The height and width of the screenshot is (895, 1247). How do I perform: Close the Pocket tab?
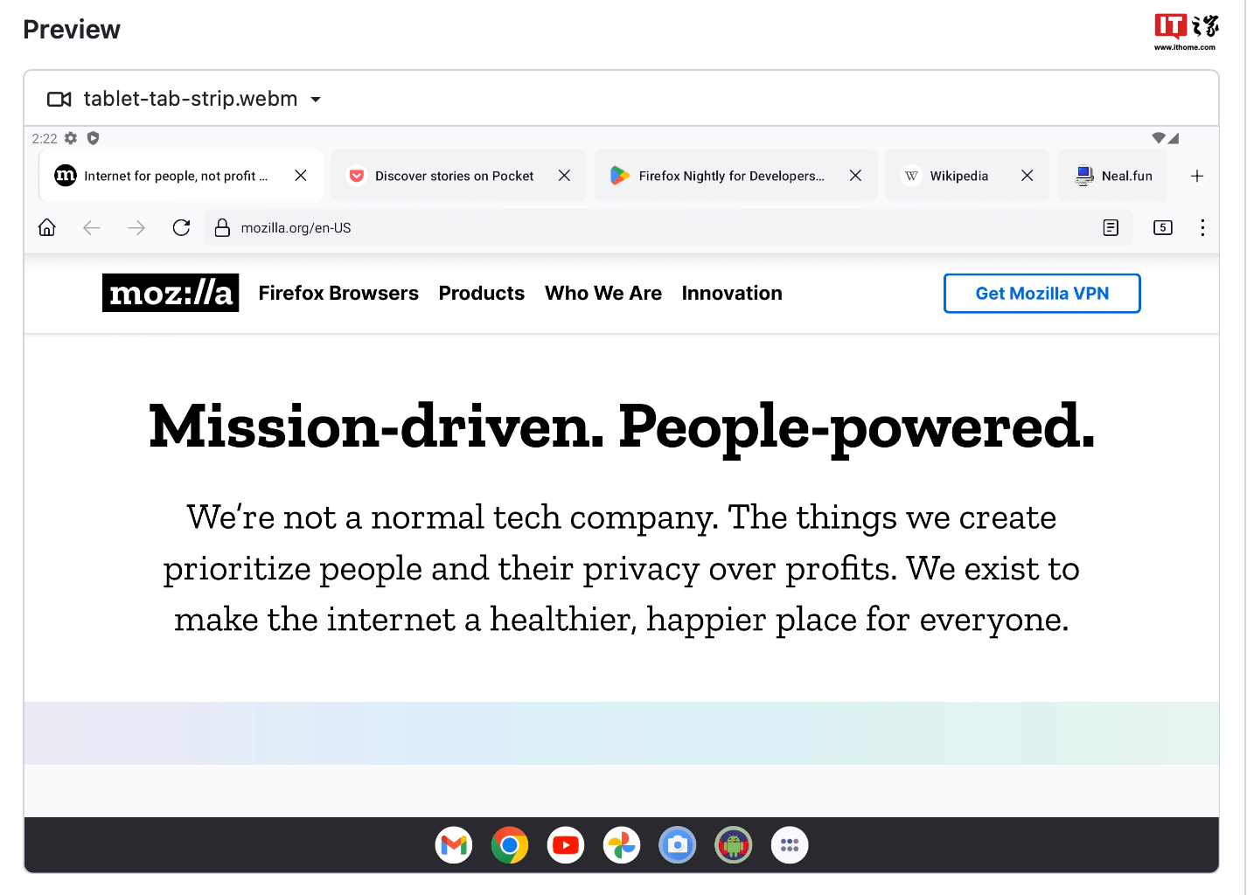565,176
